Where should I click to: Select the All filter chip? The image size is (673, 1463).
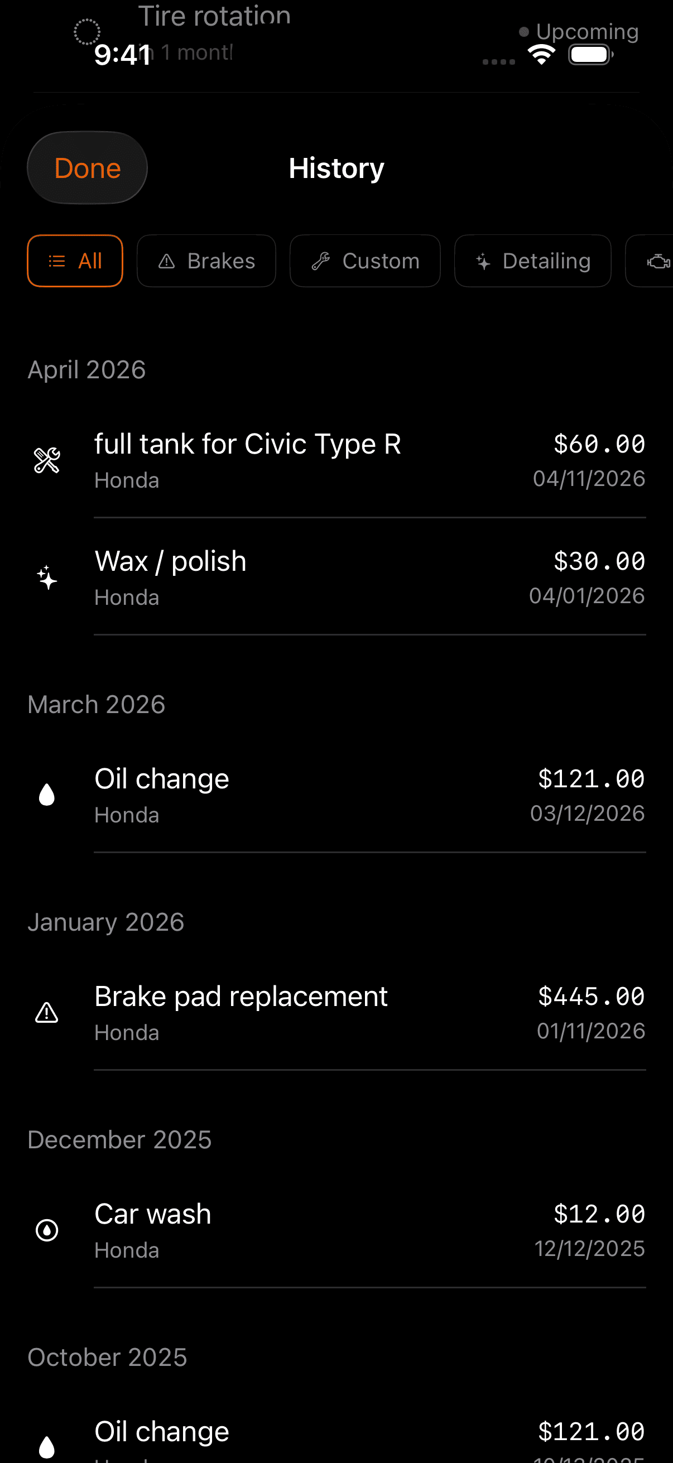(x=75, y=261)
